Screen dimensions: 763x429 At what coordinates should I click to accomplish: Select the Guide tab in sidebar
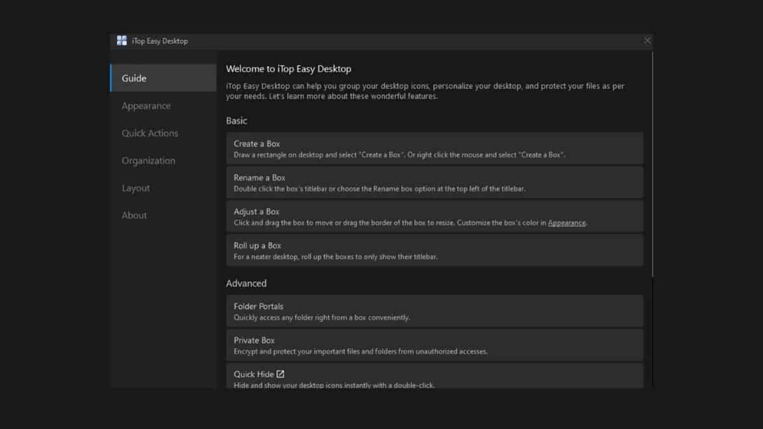(x=163, y=78)
